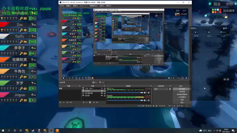Toggle visibility of selected text source
Image resolution: width=237 pixels, height=133 pixels.
tap(102, 91)
